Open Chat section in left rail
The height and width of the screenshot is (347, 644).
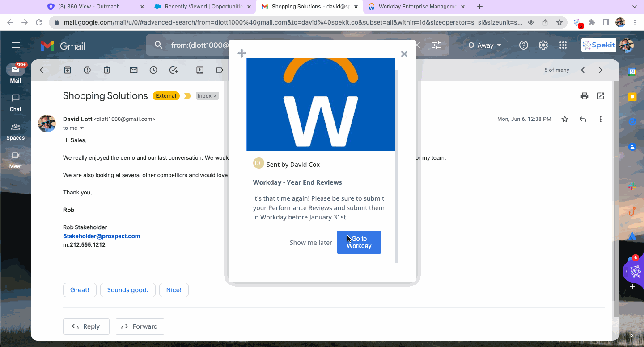(16, 103)
